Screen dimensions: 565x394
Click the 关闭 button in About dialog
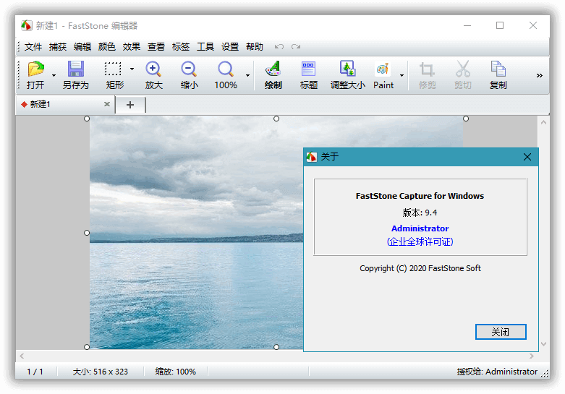[500, 332]
